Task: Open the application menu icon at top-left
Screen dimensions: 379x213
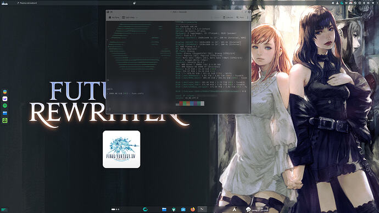Action: pos(4,3)
